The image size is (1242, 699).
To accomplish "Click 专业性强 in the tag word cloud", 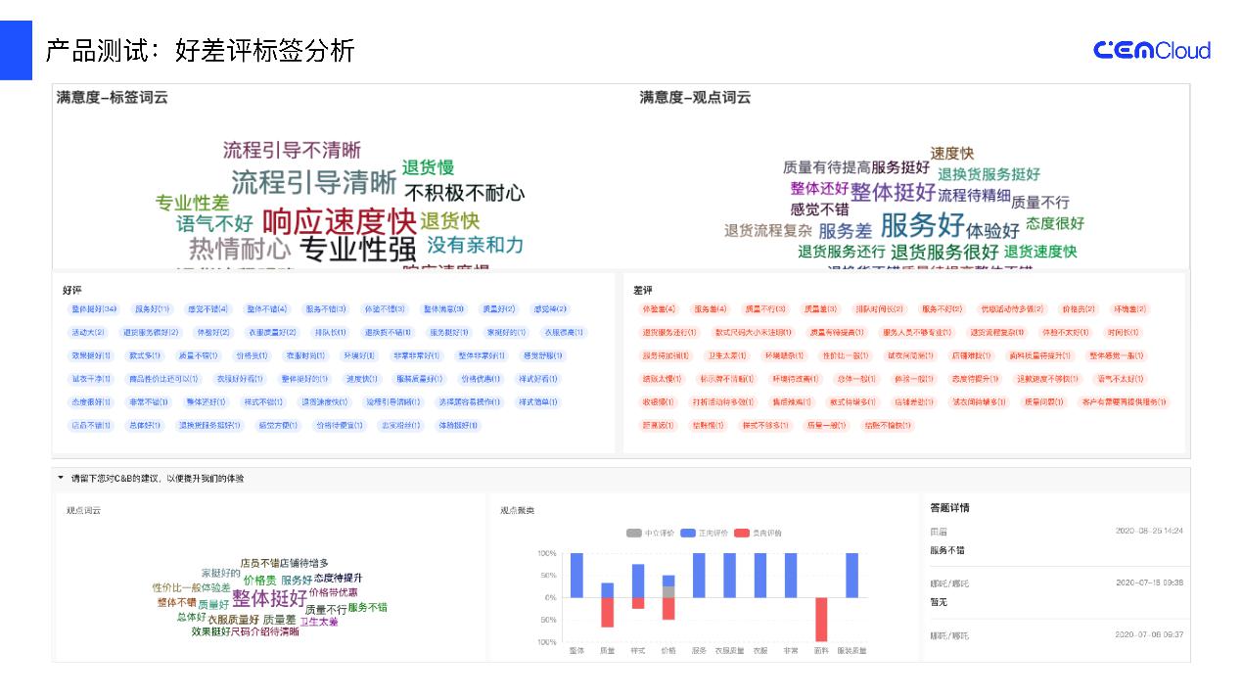I will [x=357, y=249].
